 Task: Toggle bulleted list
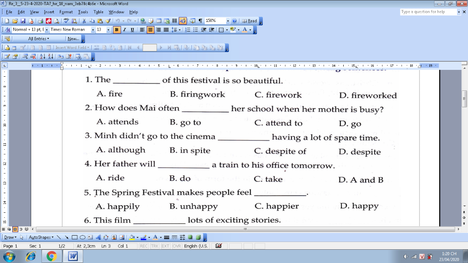pos(196,30)
